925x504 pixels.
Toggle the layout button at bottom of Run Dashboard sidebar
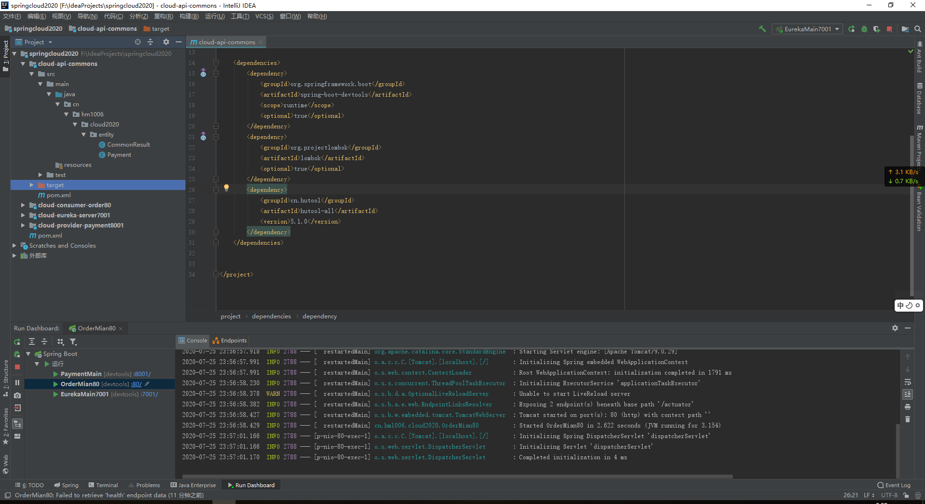click(x=17, y=436)
